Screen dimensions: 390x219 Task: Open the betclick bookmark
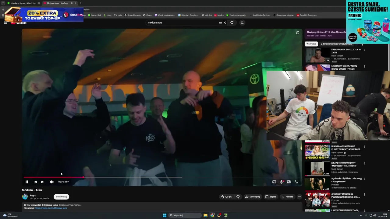(219, 15)
